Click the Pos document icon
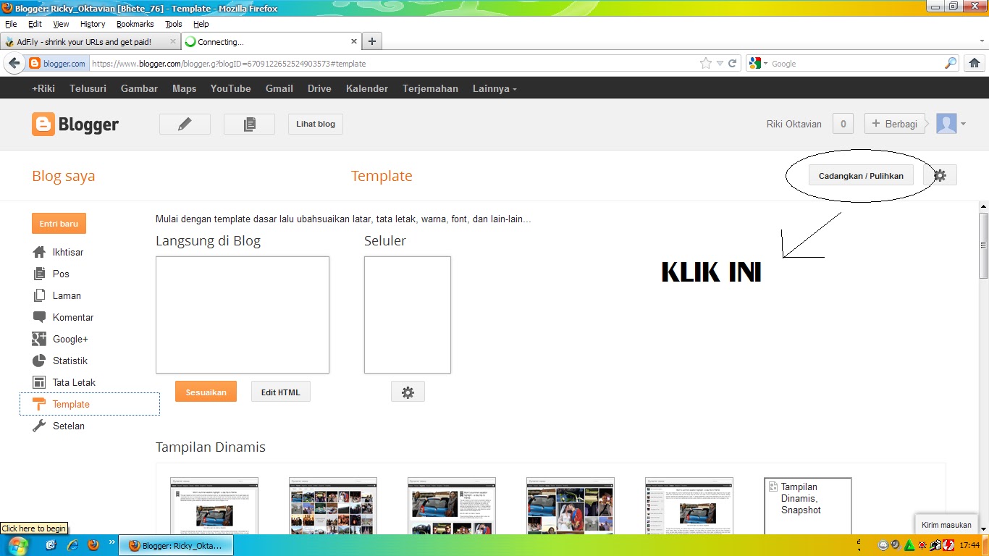989x556 pixels. tap(39, 274)
